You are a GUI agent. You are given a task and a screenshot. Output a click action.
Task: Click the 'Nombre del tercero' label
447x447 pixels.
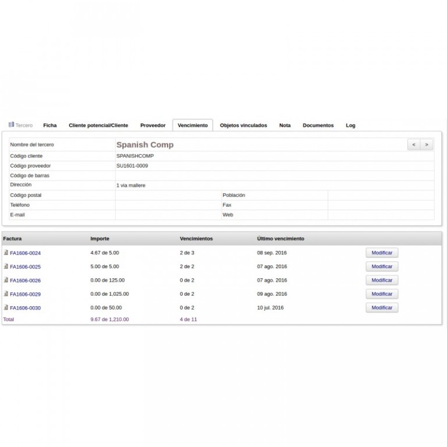point(32,144)
